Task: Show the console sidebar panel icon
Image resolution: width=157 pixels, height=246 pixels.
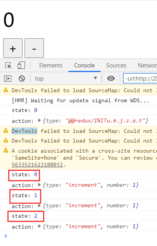Action: pos(8,78)
